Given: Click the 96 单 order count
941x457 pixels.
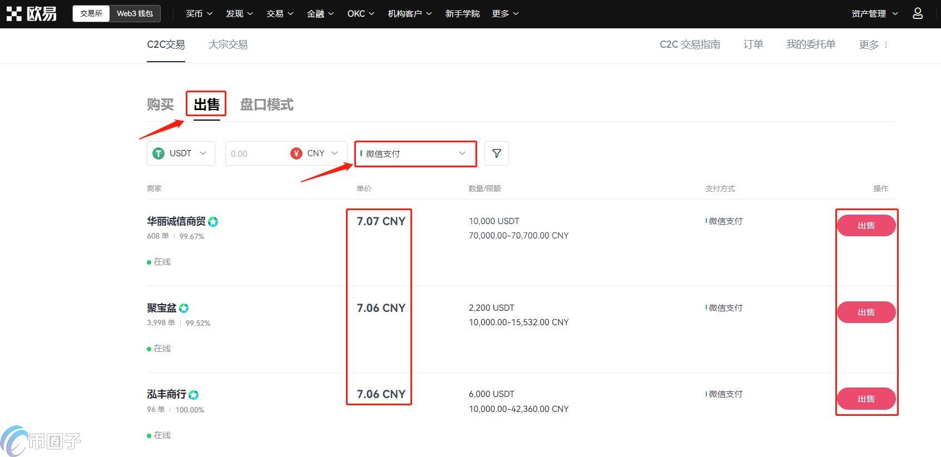Looking at the screenshot, I should [156, 410].
